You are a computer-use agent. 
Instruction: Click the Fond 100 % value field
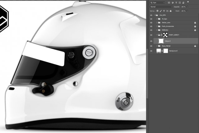(184, 11)
